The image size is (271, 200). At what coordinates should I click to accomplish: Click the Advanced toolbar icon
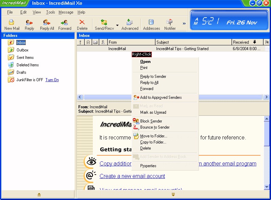tap(130, 24)
